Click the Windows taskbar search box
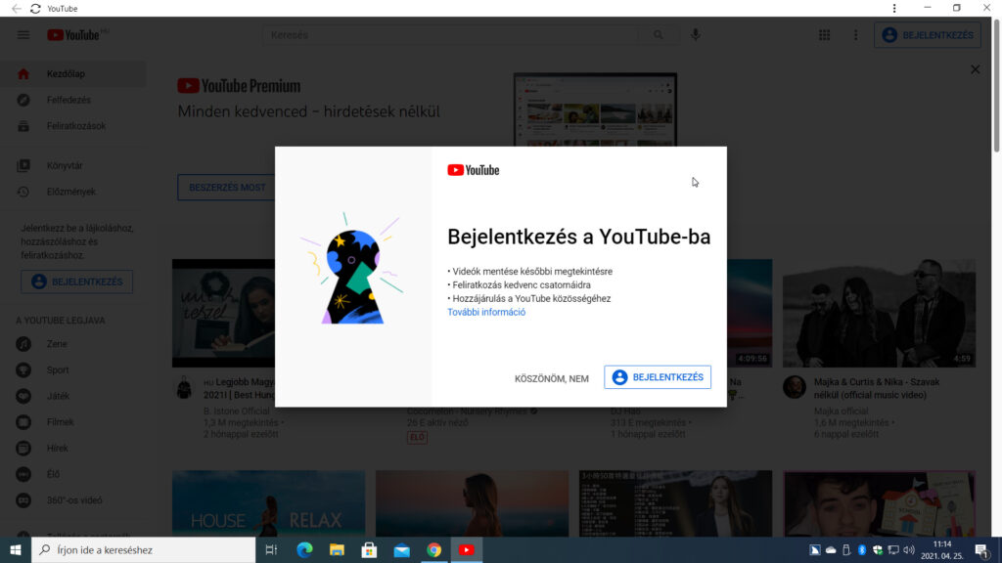The width and height of the screenshot is (1002, 563). 144,549
